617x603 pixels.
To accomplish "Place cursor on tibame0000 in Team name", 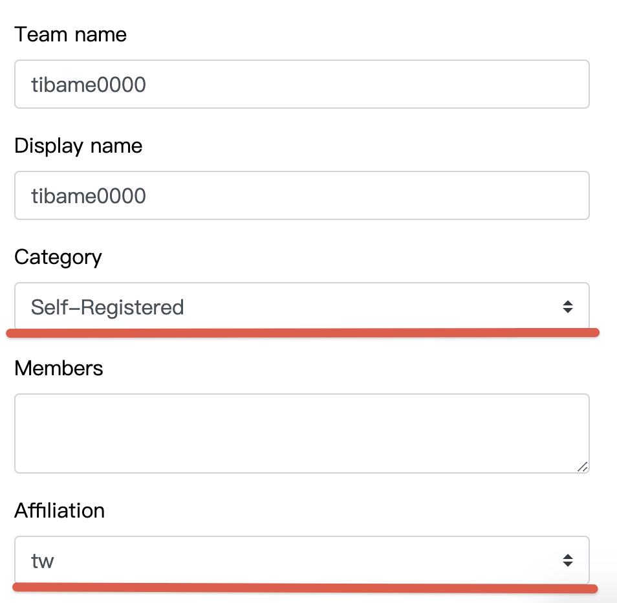I will (89, 84).
